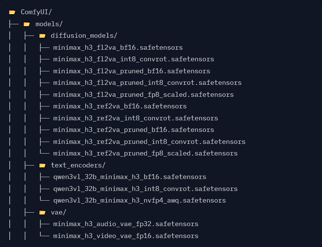Click the vae folder icon
Viewport: 322px width, 247px height.
(42, 213)
